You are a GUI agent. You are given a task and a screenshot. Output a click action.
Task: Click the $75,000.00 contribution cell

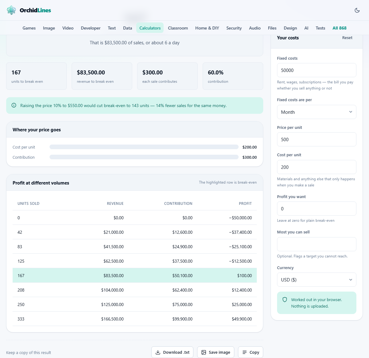[x=182, y=304]
